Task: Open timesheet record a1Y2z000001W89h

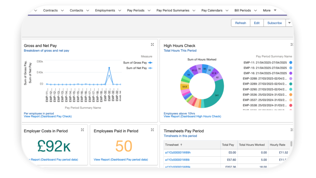Action: 178,152
